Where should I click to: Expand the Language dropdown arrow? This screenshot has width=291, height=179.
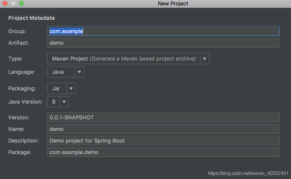tap(79, 72)
